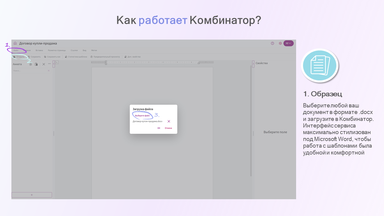Clear the Поиск search field with its X

tap(49, 70)
